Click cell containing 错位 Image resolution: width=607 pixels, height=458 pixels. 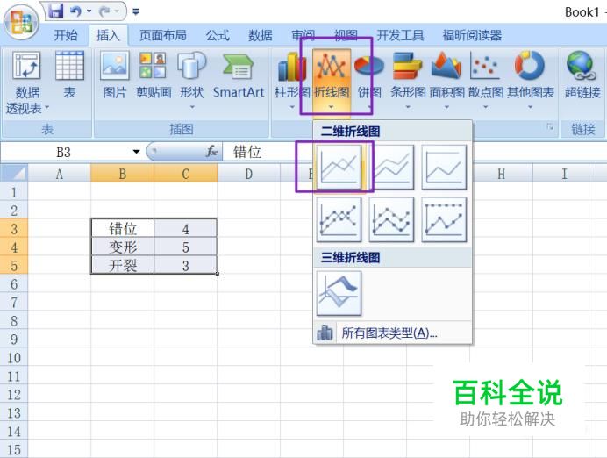coord(123,228)
